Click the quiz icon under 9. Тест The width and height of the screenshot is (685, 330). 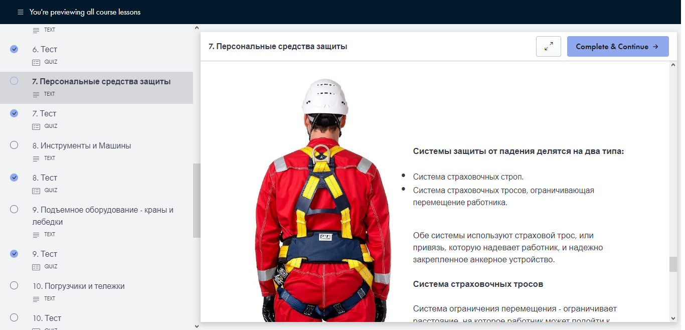[36, 267]
